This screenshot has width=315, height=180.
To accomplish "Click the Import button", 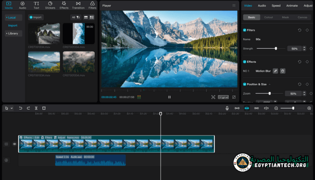I will [x=36, y=18].
